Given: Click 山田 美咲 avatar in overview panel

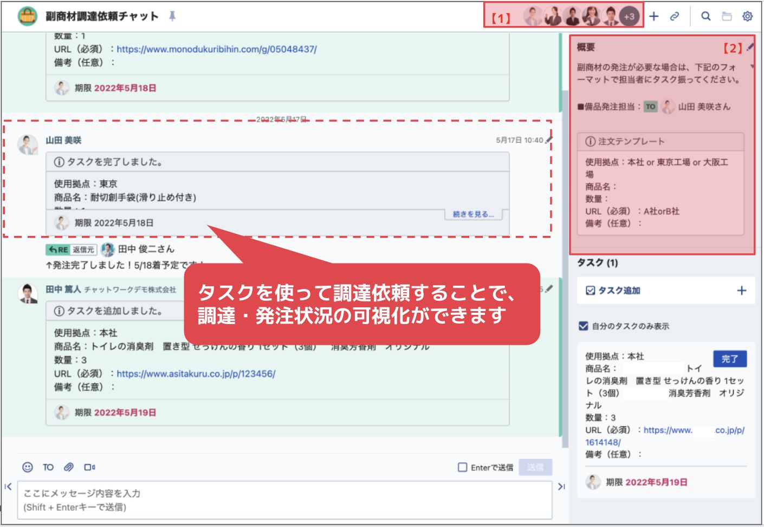Looking at the screenshot, I should coord(669,107).
